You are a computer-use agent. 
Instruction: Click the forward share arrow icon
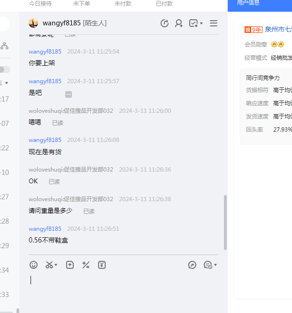tap(192, 265)
